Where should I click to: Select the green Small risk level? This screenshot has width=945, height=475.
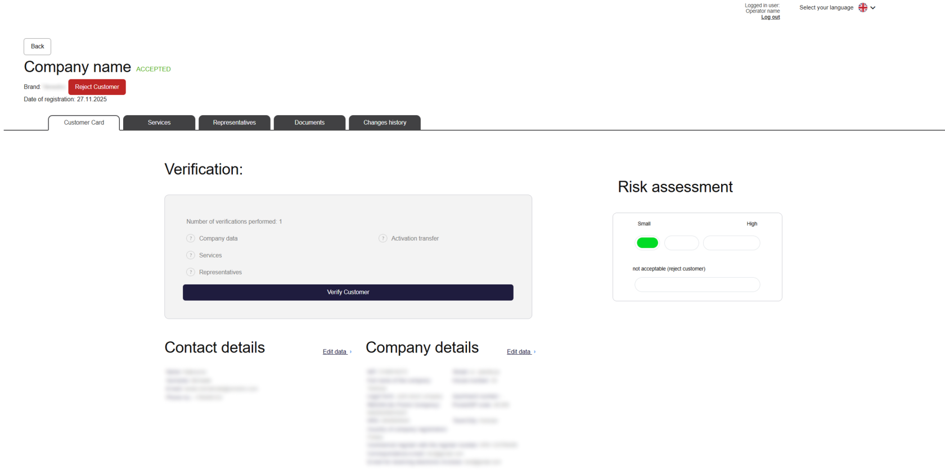click(647, 243)
